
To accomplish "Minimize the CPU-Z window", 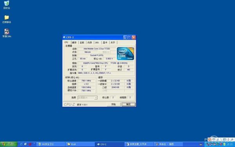I will point(125,37).
